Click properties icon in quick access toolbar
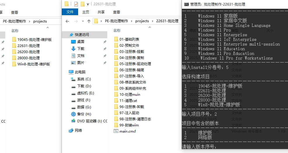 pos(76,4)
